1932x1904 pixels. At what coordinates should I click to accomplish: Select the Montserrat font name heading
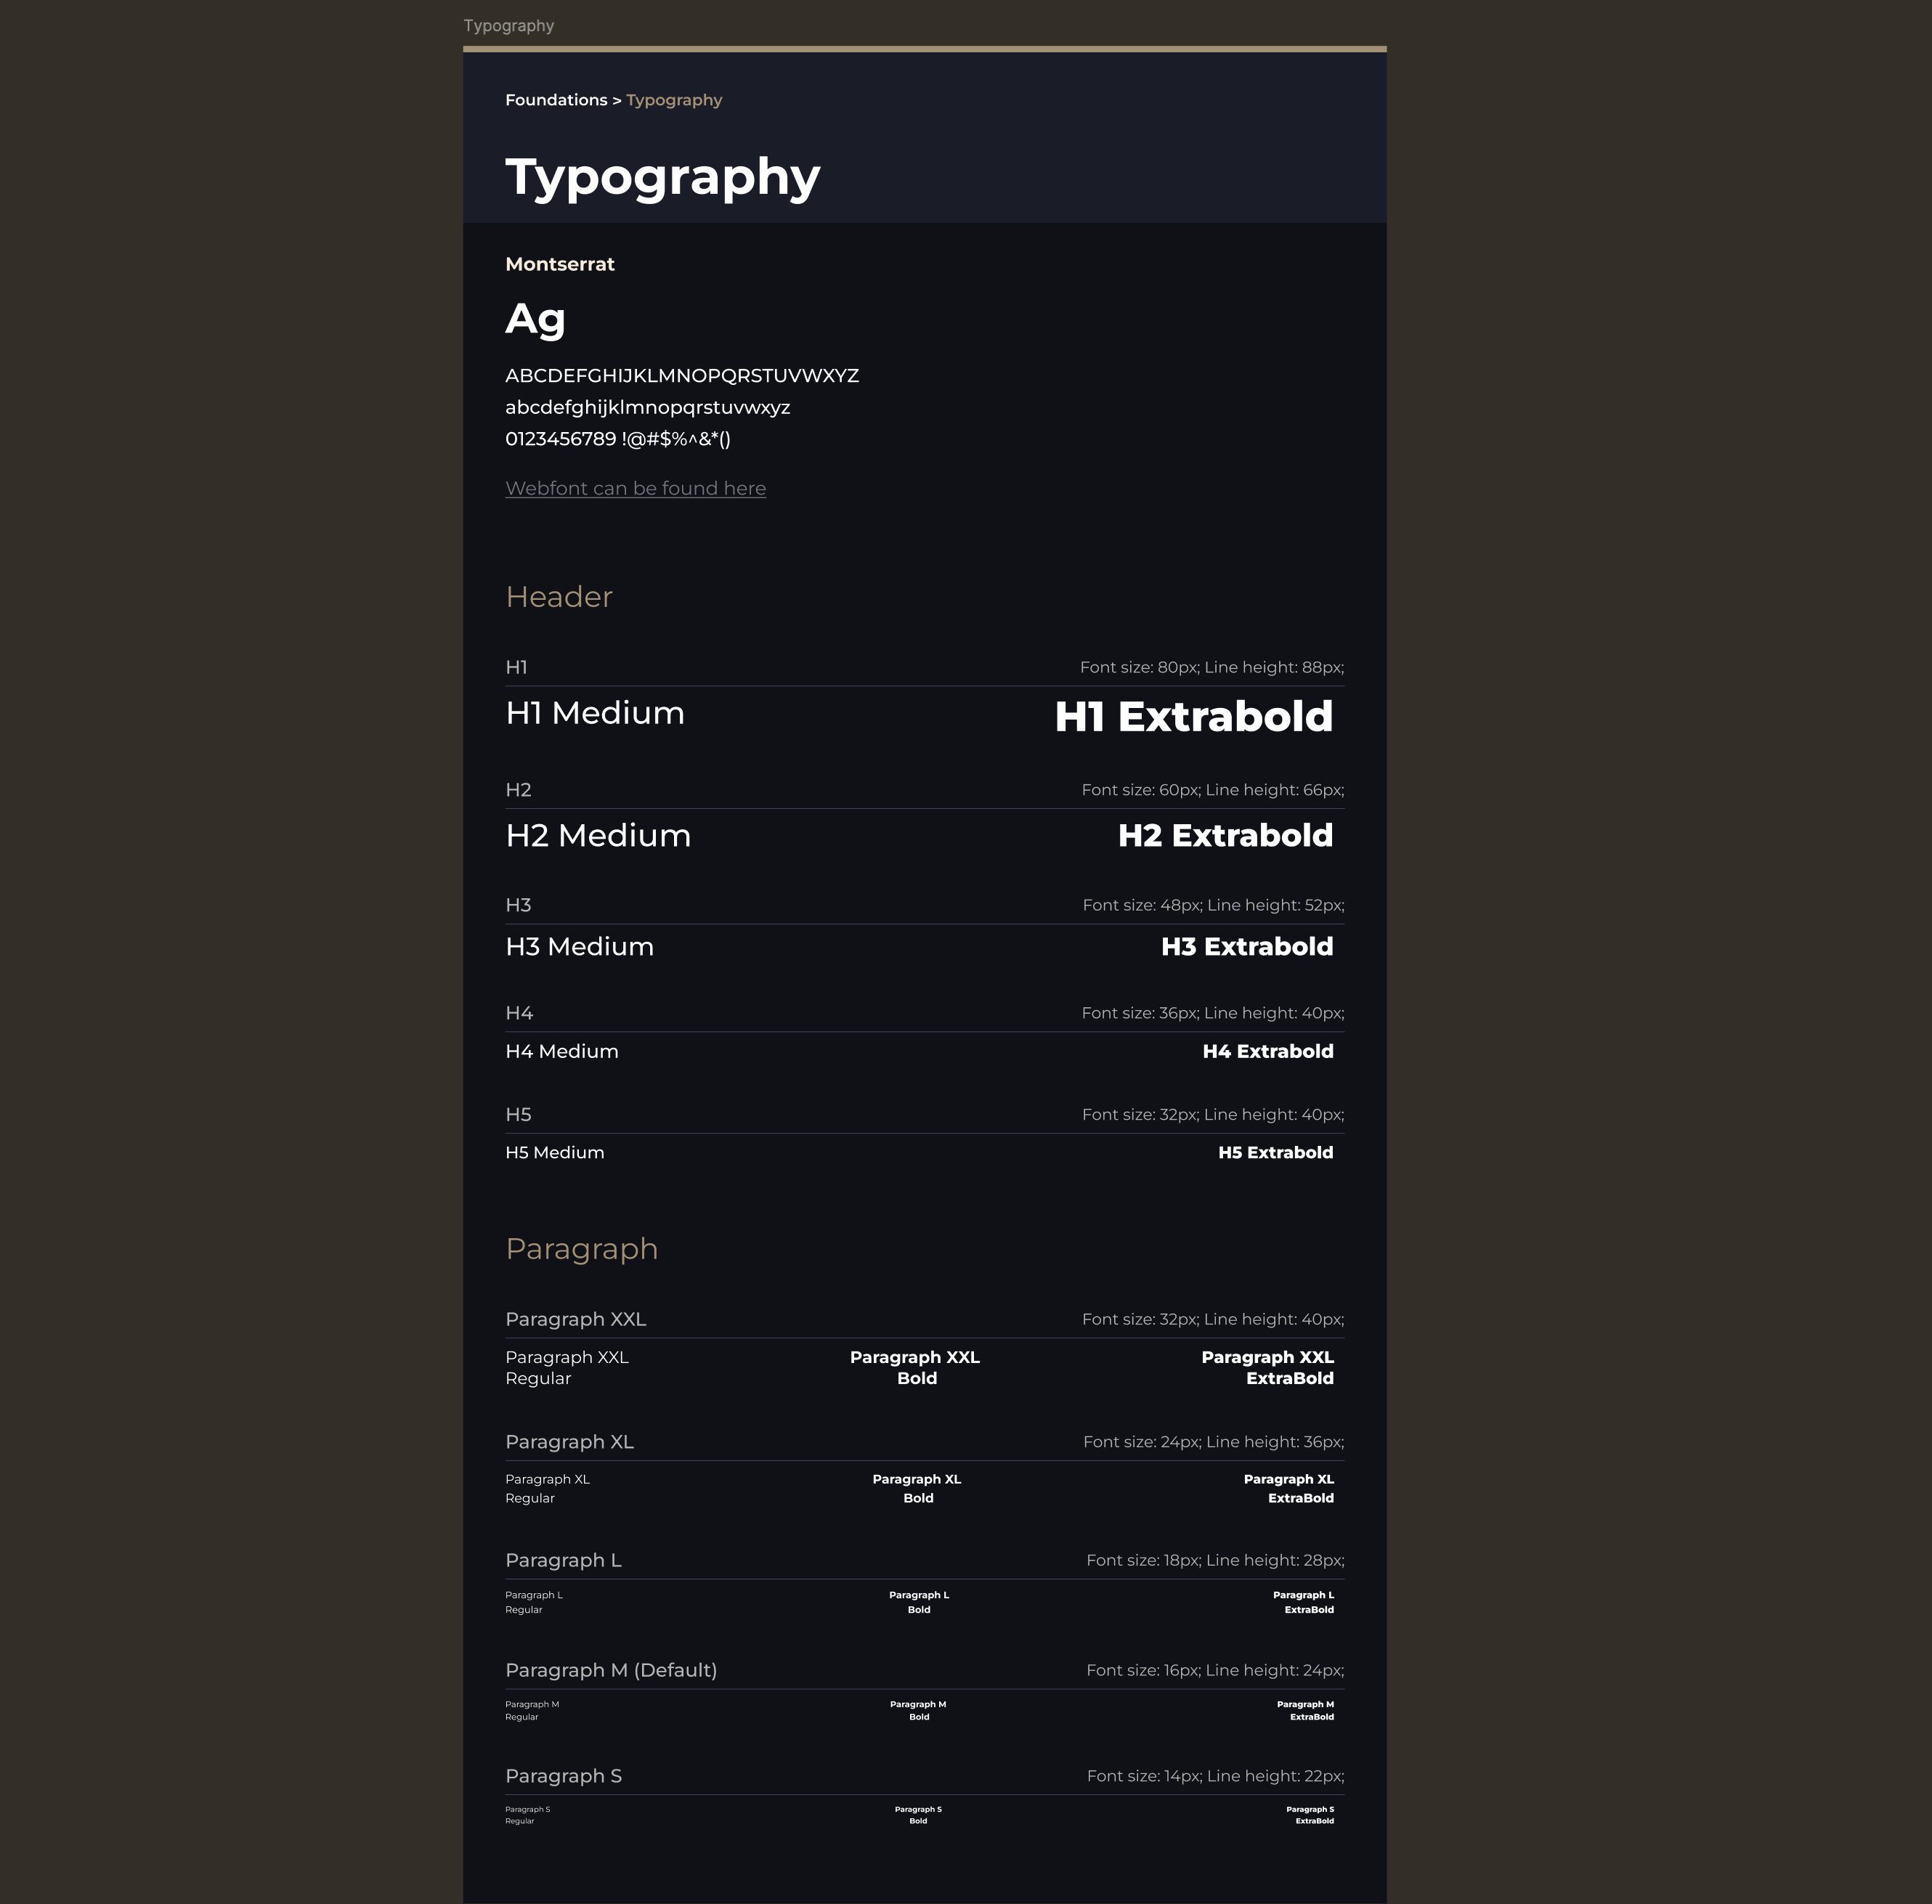pos(560,264)
